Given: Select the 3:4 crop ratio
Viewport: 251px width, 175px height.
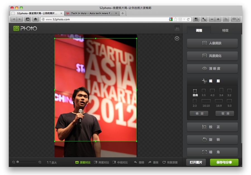Looking at the screenshot, I should (x=221, y=93).
